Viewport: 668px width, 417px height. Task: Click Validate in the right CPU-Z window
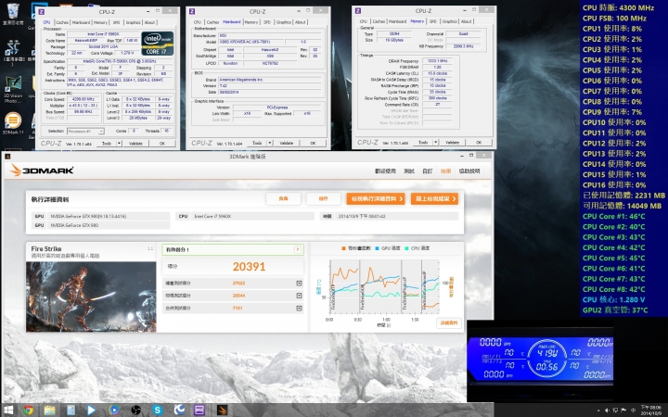tap(453, 143)
